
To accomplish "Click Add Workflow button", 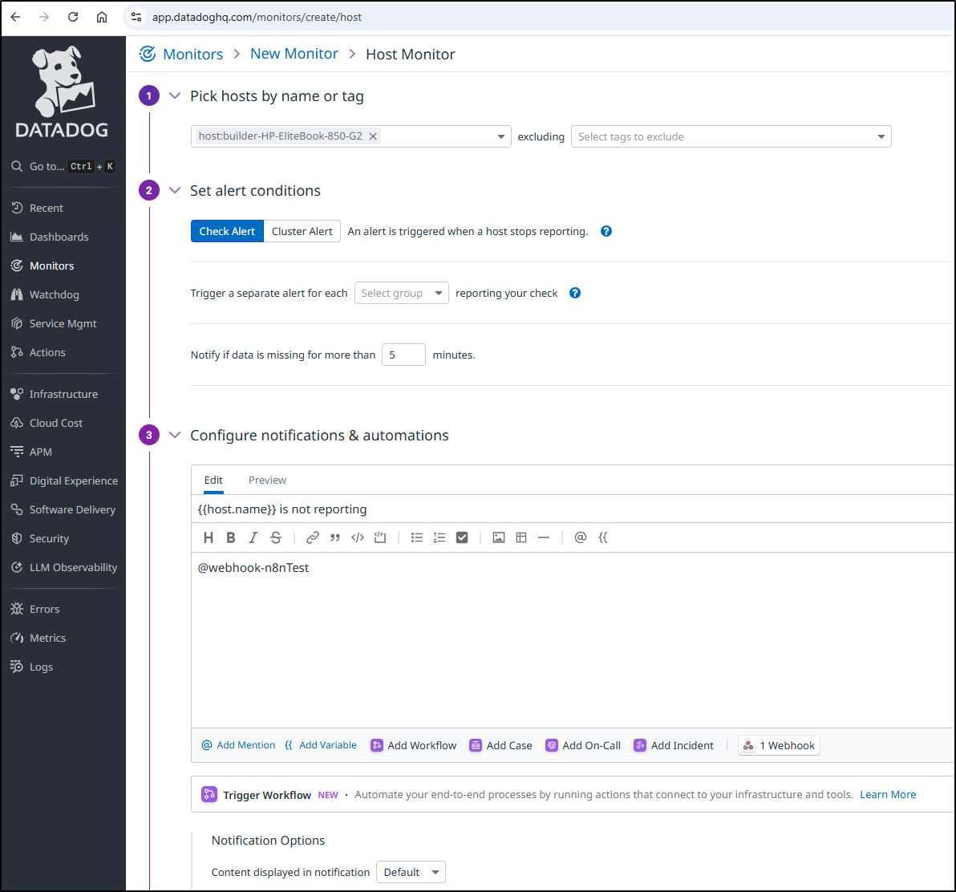I will (413, 745).
